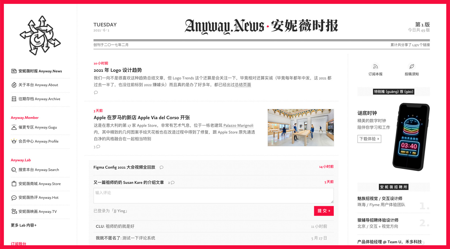Click the 10小时前 timestamp
This screenshot has height=249, width=450.
pyautogui.click(x=101, y=63)
